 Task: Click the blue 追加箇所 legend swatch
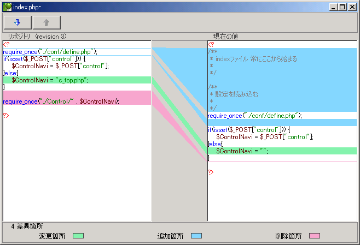(196, 236)
